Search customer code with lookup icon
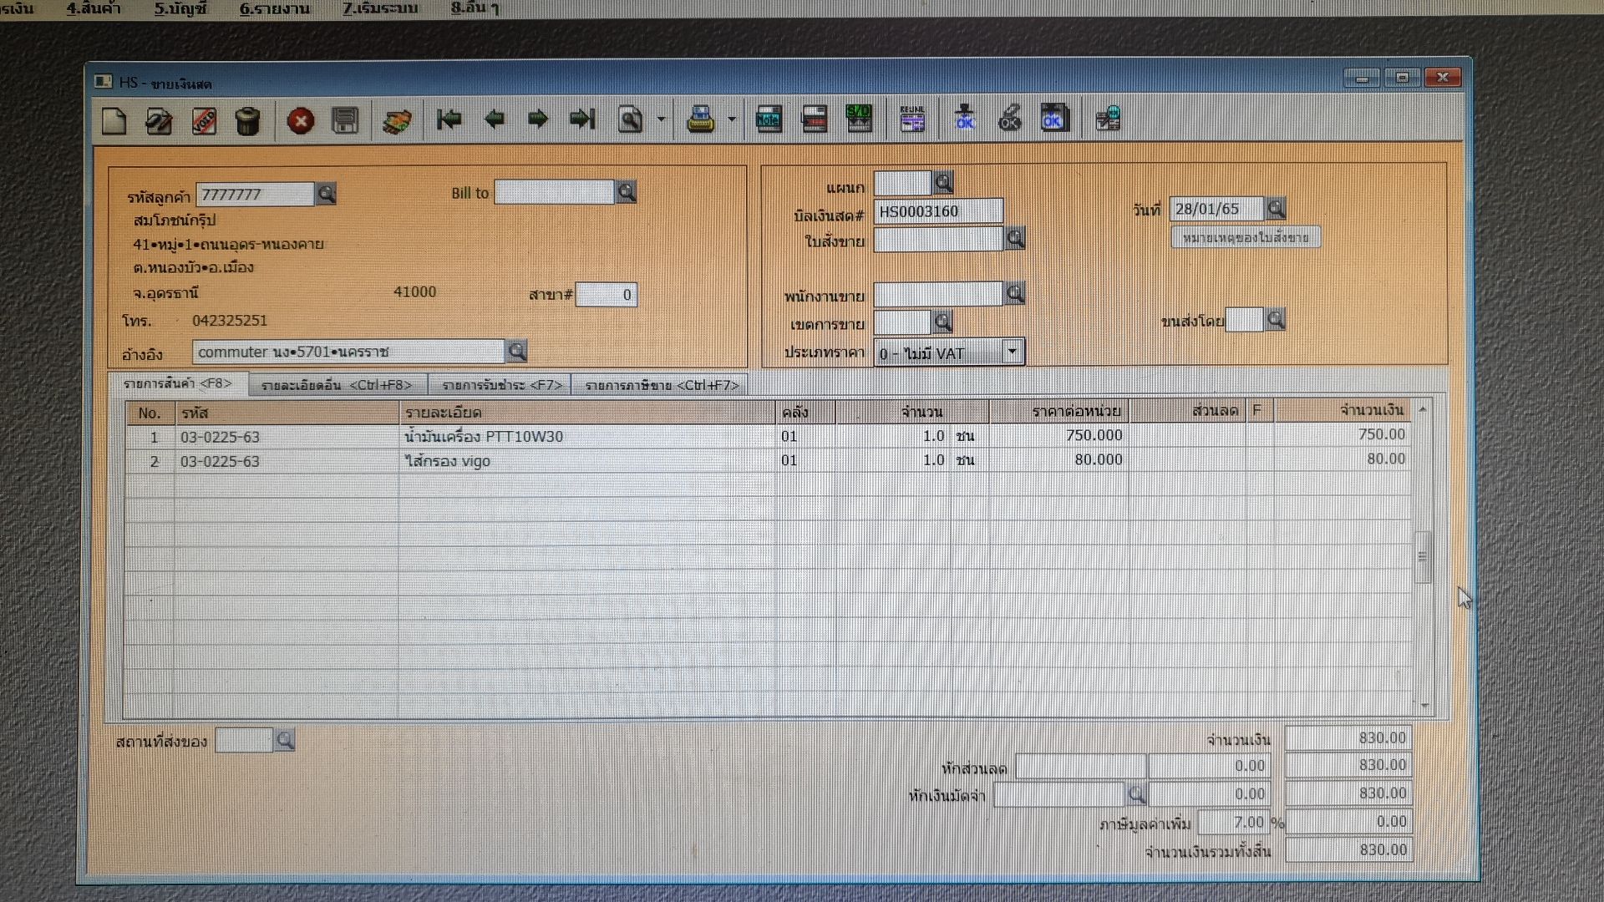The height and width of the screenshot is (902, 1604). pyautogui.click(x=326, y=194)
